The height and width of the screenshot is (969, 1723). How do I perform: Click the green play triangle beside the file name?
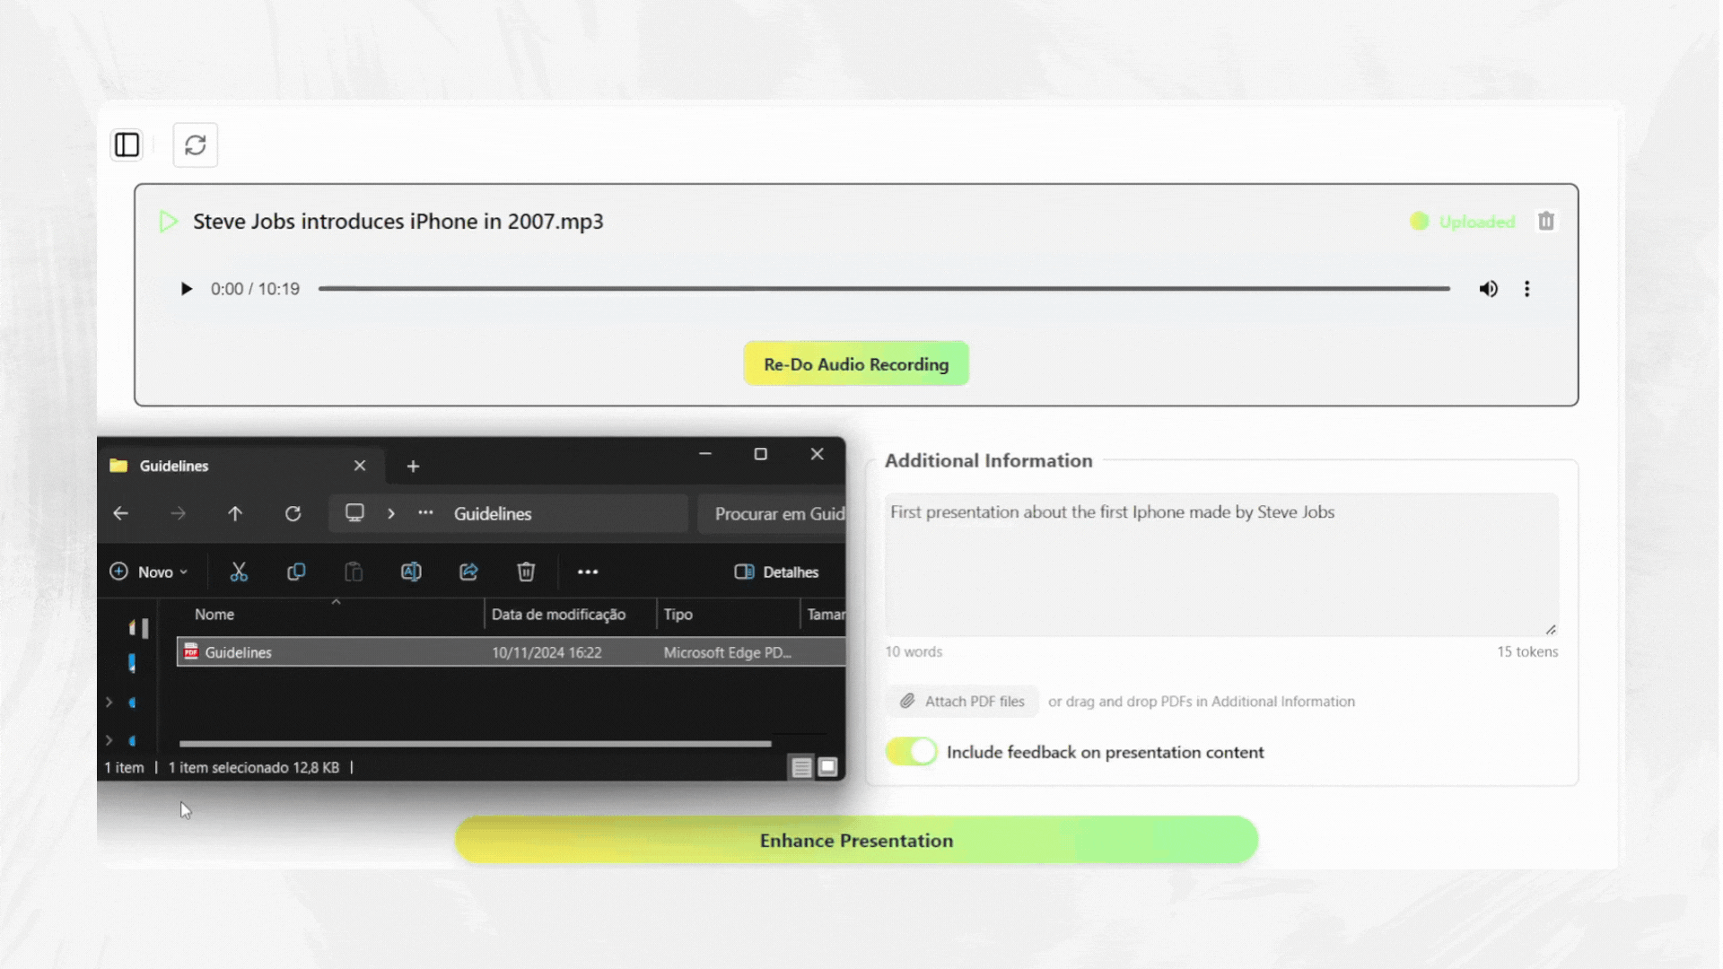[x=168, y=222]
